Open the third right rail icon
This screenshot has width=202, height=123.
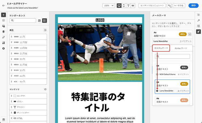[198, 26]
